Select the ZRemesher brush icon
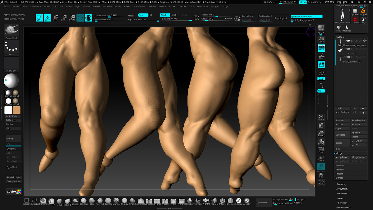Viewport: 373px width, 210px height. 230,201
